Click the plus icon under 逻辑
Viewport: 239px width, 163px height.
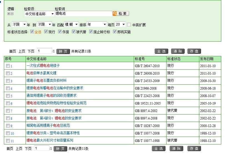9,14
